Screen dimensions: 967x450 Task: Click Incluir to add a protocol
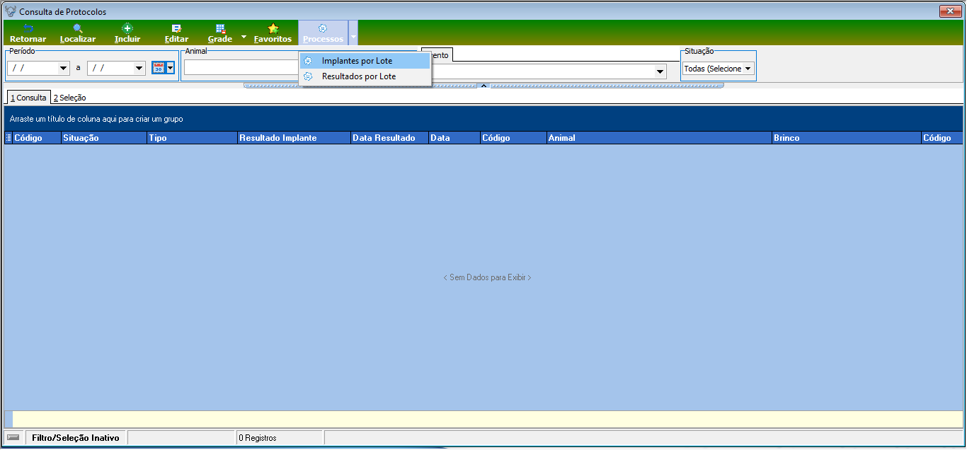tap(127, 33)
